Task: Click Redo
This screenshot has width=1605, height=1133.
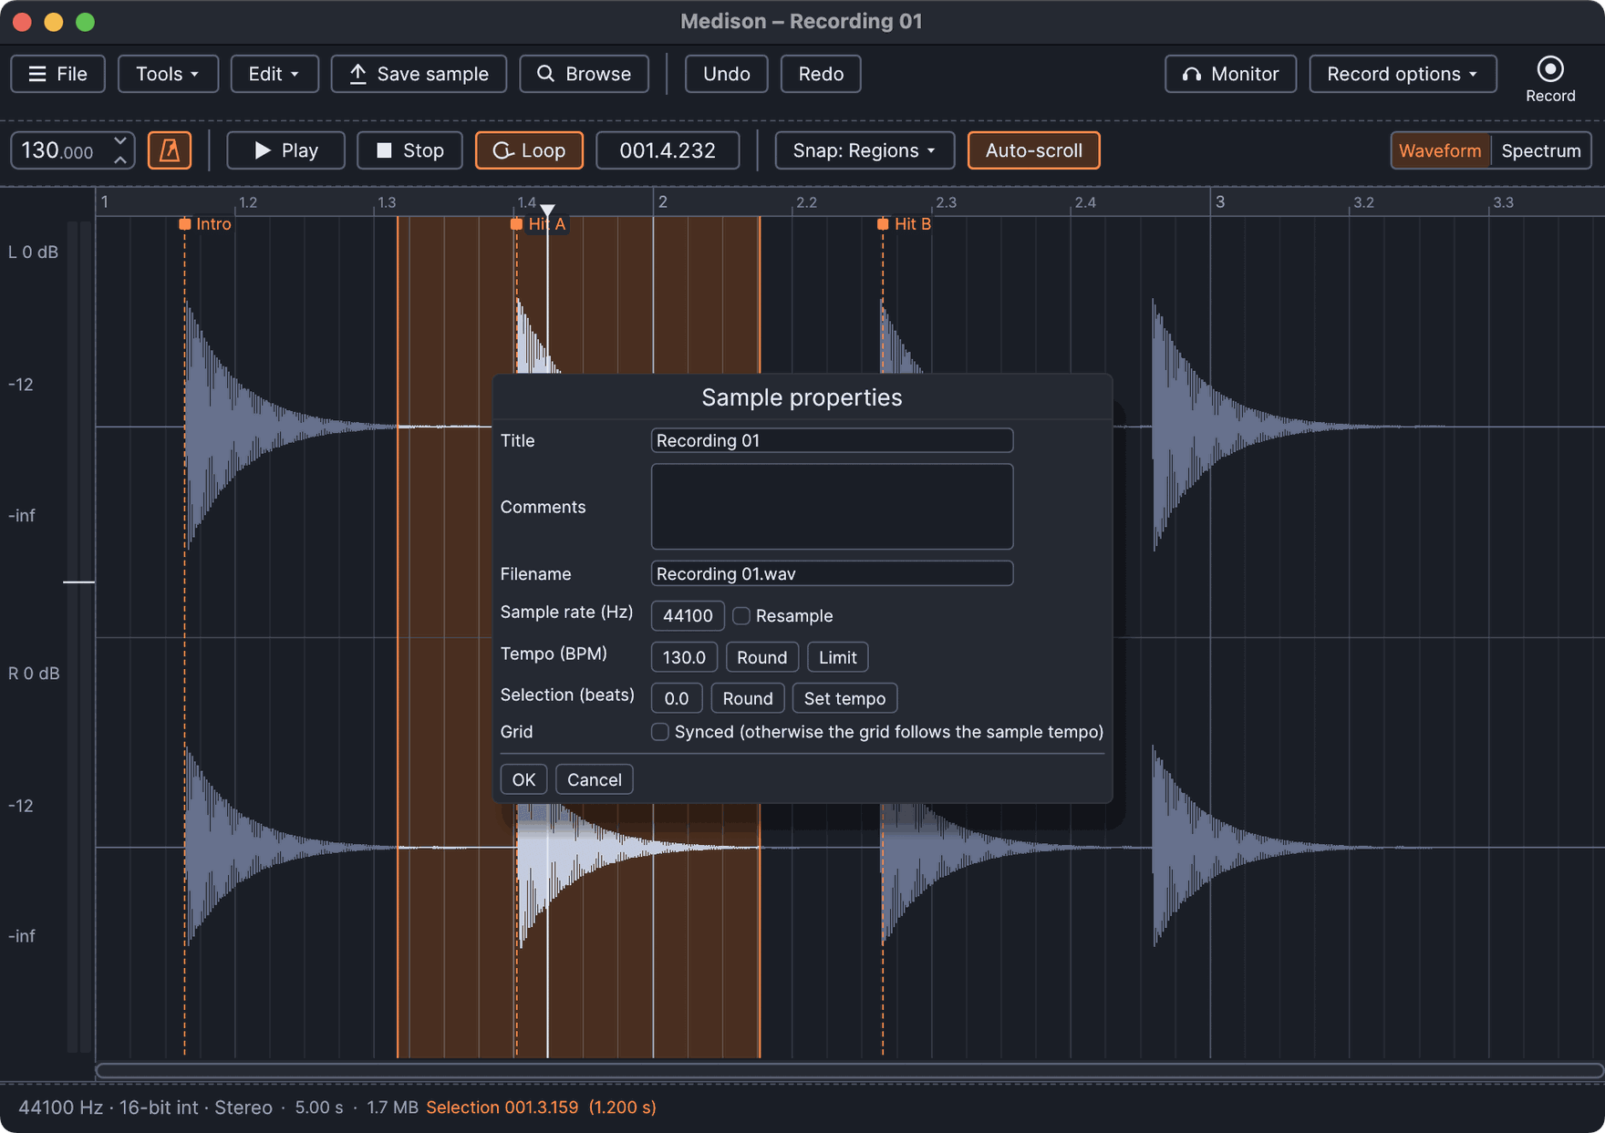Action: 821,74
